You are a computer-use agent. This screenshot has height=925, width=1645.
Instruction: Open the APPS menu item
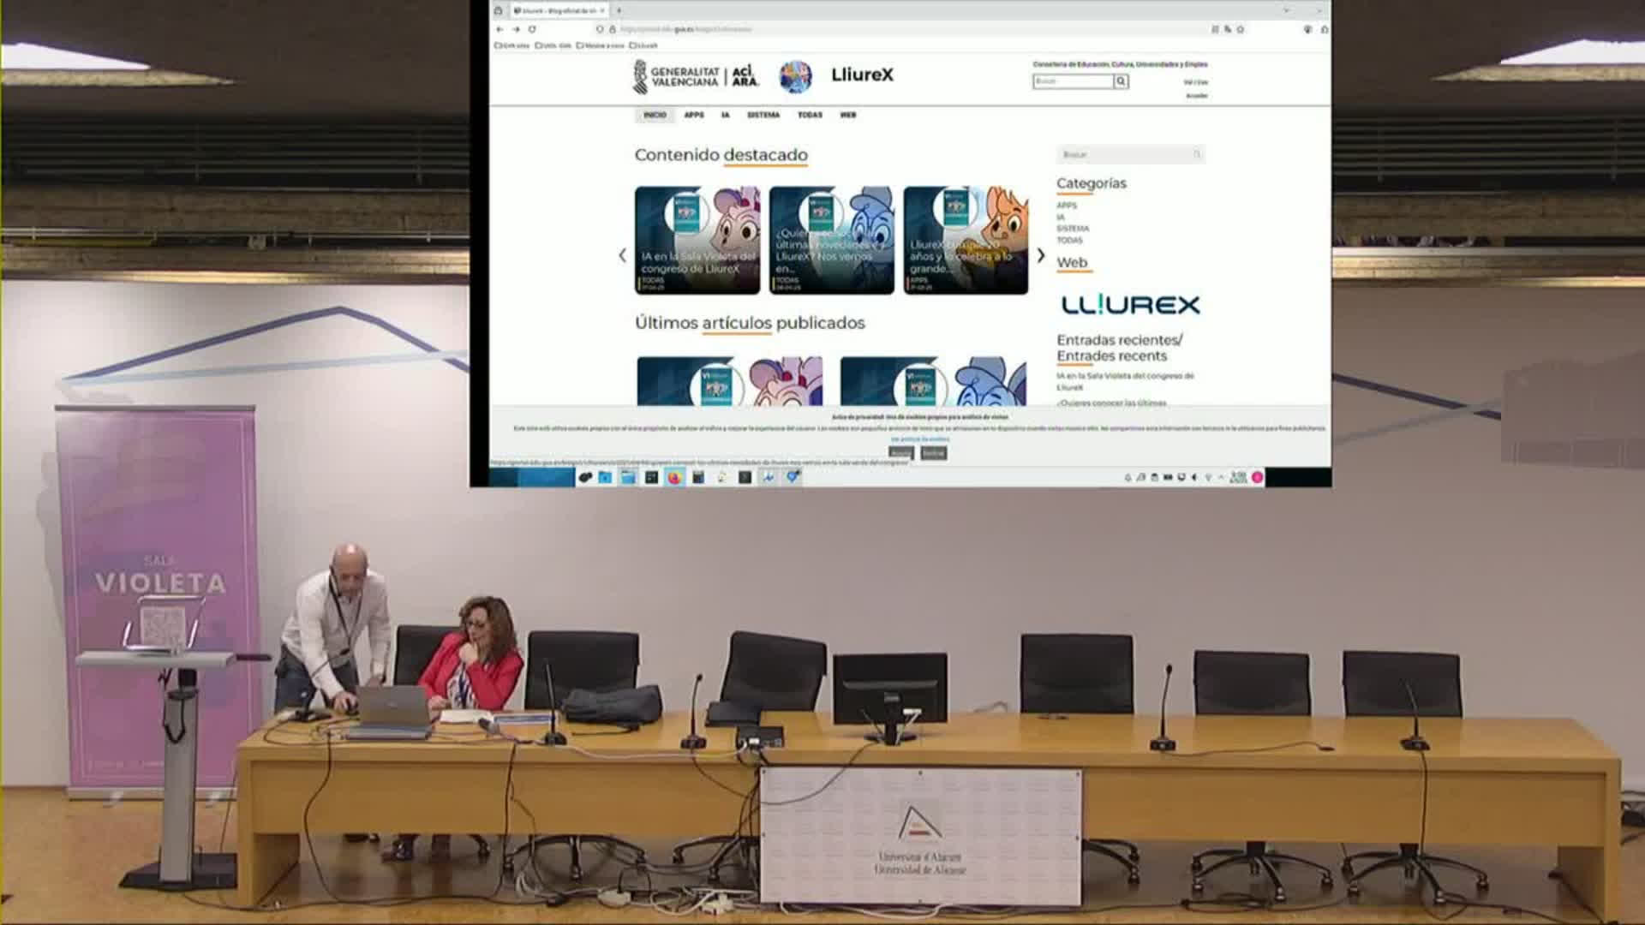point(694,115)
